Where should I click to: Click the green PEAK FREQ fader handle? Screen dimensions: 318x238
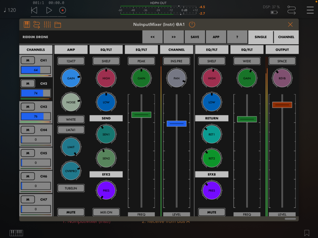tap(141, 115)
